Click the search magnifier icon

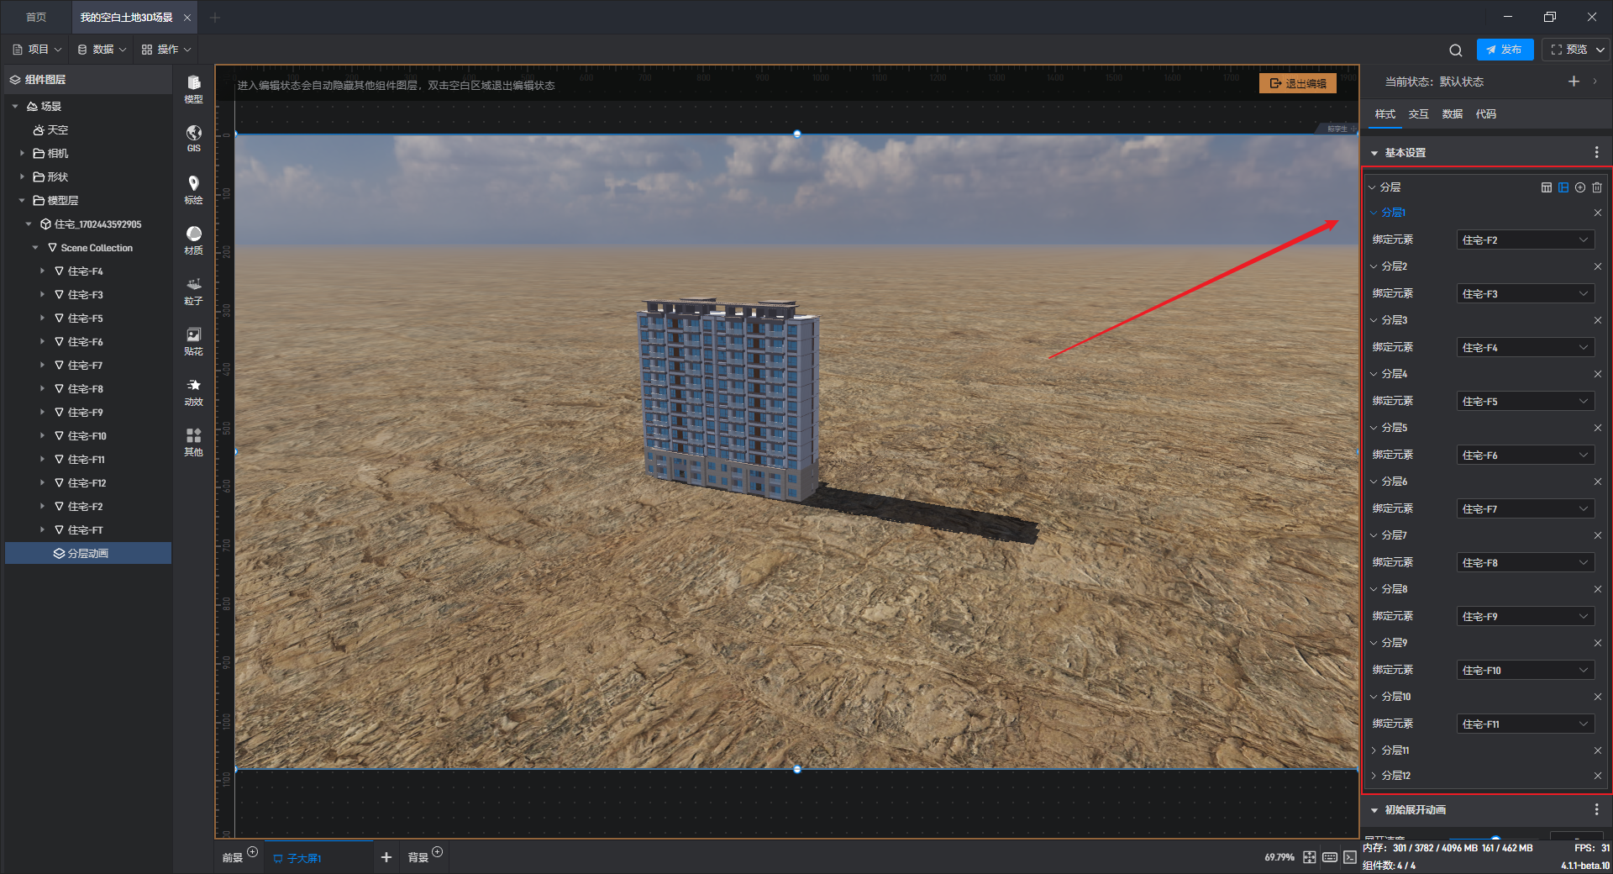point(1456,50)
